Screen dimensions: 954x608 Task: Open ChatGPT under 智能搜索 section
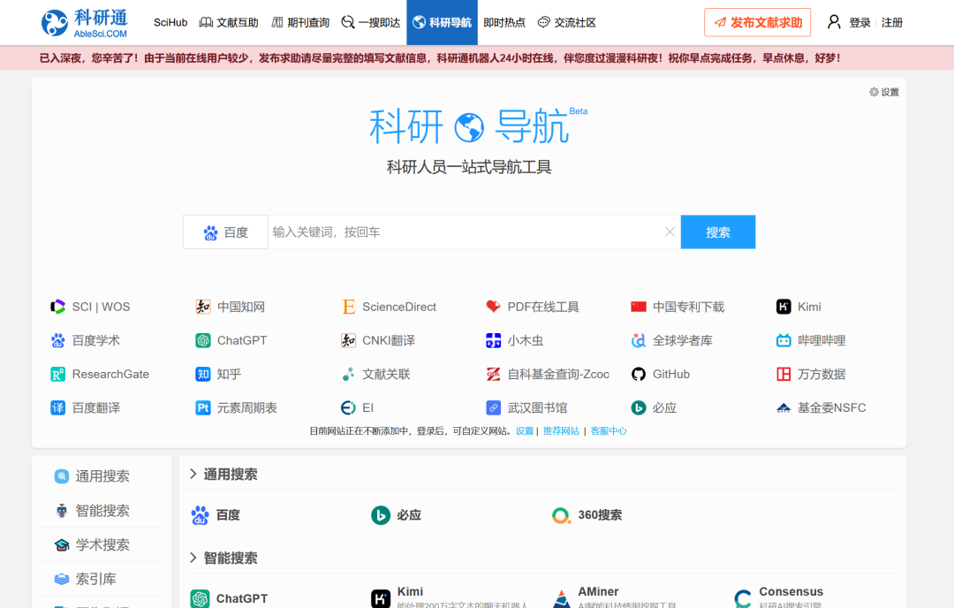229,599
